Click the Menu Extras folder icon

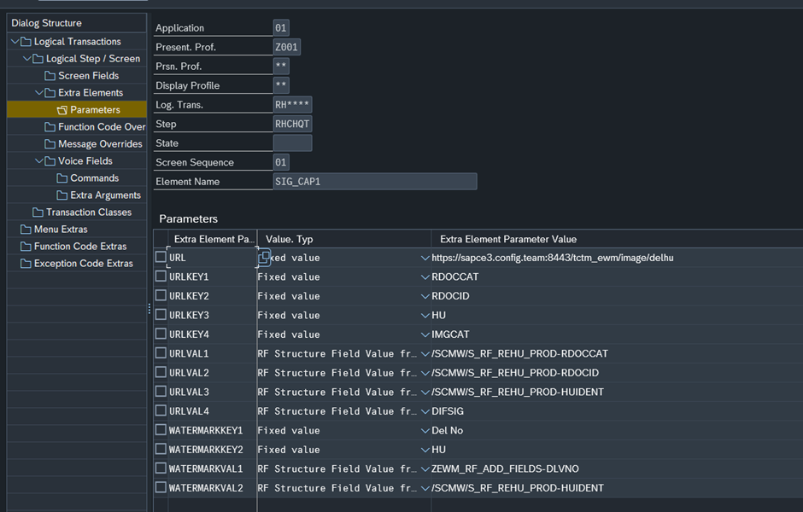pos(26,230)
